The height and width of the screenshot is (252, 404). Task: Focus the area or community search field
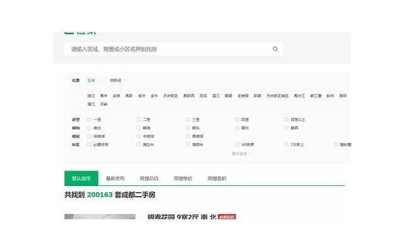click(174, 49)
